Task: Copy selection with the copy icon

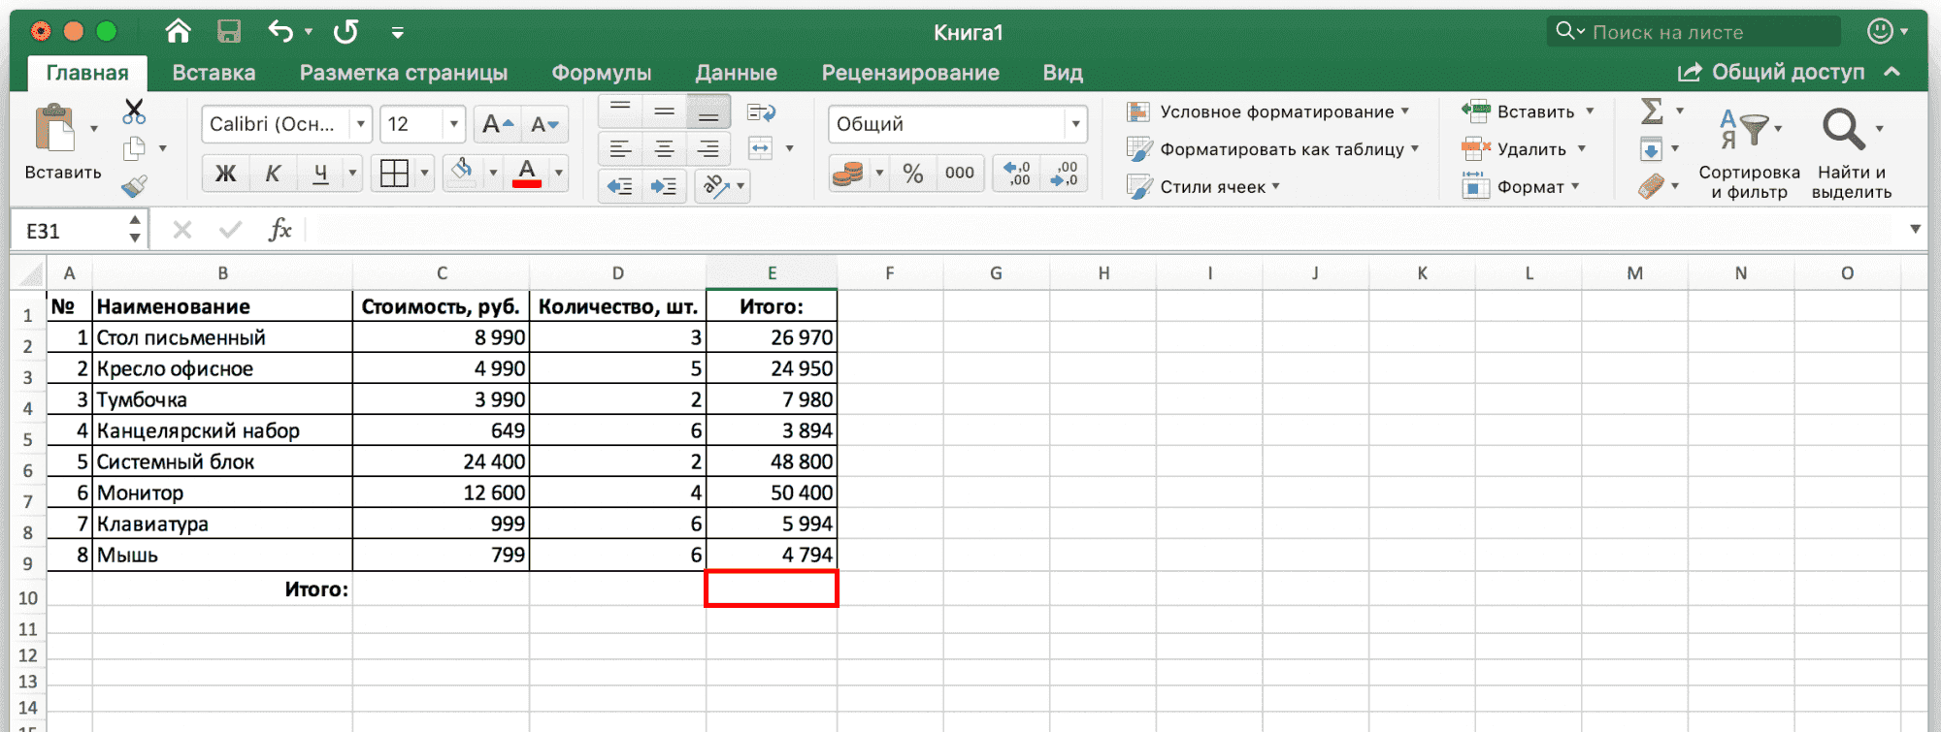Action: [134, 148]
